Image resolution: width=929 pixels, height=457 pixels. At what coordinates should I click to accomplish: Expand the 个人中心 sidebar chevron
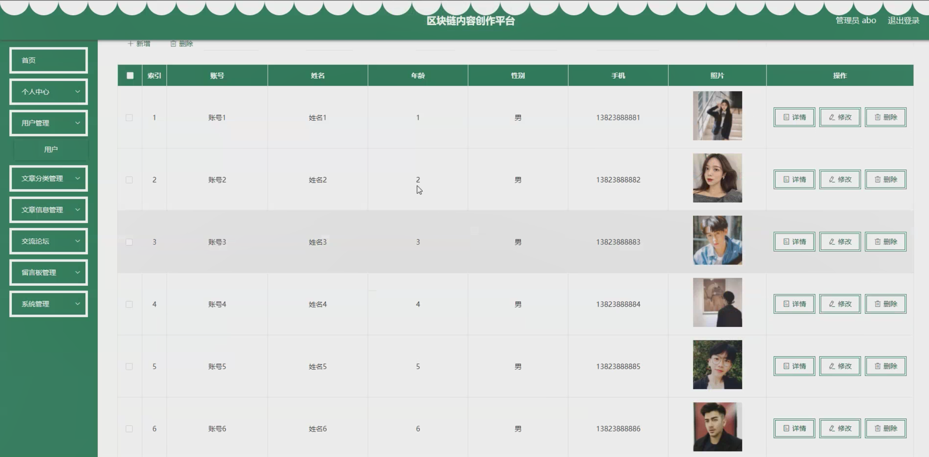[x=77, y=92]
